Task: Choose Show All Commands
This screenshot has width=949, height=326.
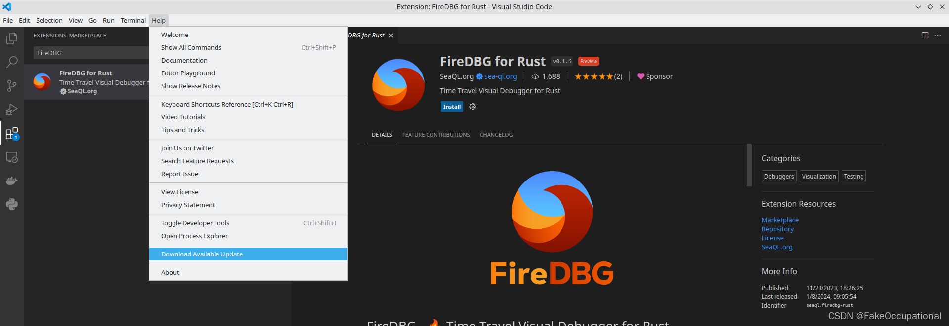Action: click(248, 47)
